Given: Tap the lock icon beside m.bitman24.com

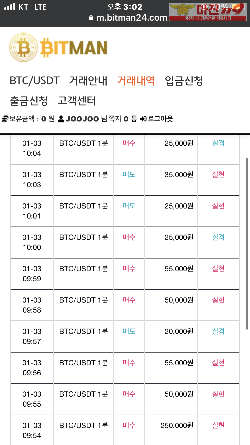Looking at the screenshot, I should click(91, 18).
